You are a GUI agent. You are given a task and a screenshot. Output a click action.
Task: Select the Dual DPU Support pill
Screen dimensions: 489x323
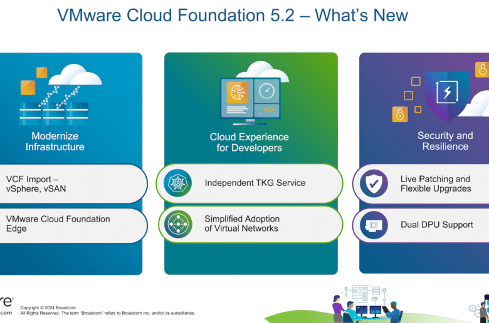click(x=421, y=225)
